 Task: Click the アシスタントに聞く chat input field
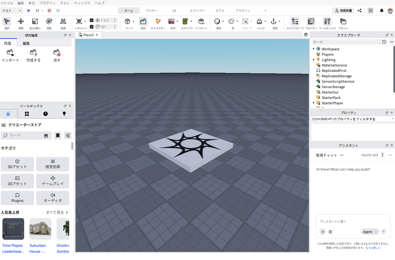click(x=353, y=221)
